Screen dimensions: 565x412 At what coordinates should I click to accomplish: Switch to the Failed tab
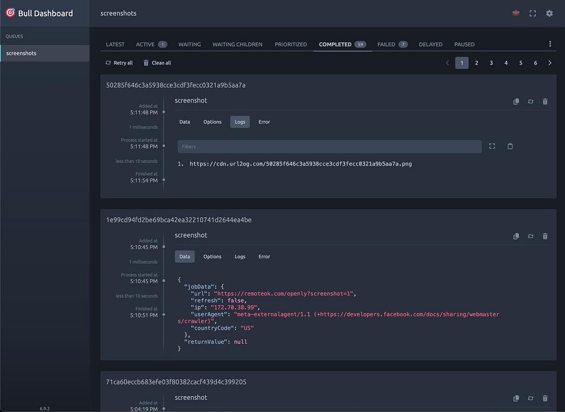coord(392,44)
